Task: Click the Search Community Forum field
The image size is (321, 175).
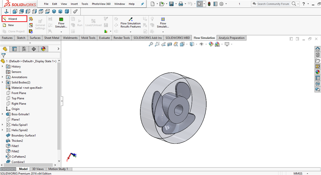Action: 273,4
